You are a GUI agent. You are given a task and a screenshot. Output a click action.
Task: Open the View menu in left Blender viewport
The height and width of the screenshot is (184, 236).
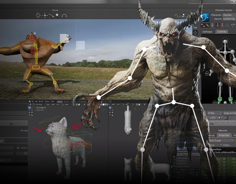click(48, 104)
